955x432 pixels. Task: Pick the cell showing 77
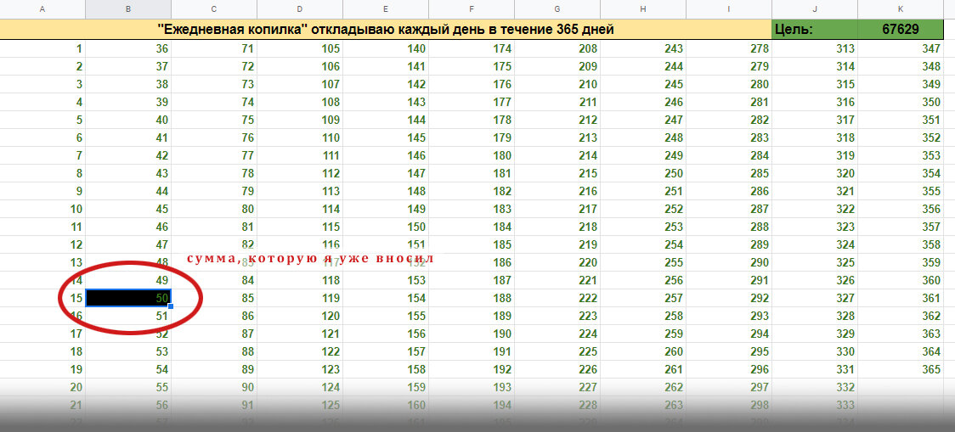(214, 156)
